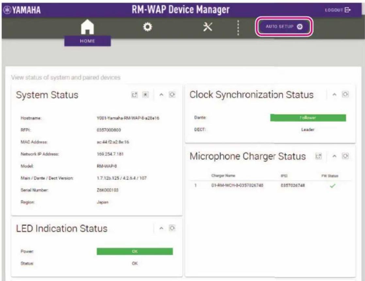Click the System Status identify star icon
This screenshot has height=281, width=365.
click(146, 95)
